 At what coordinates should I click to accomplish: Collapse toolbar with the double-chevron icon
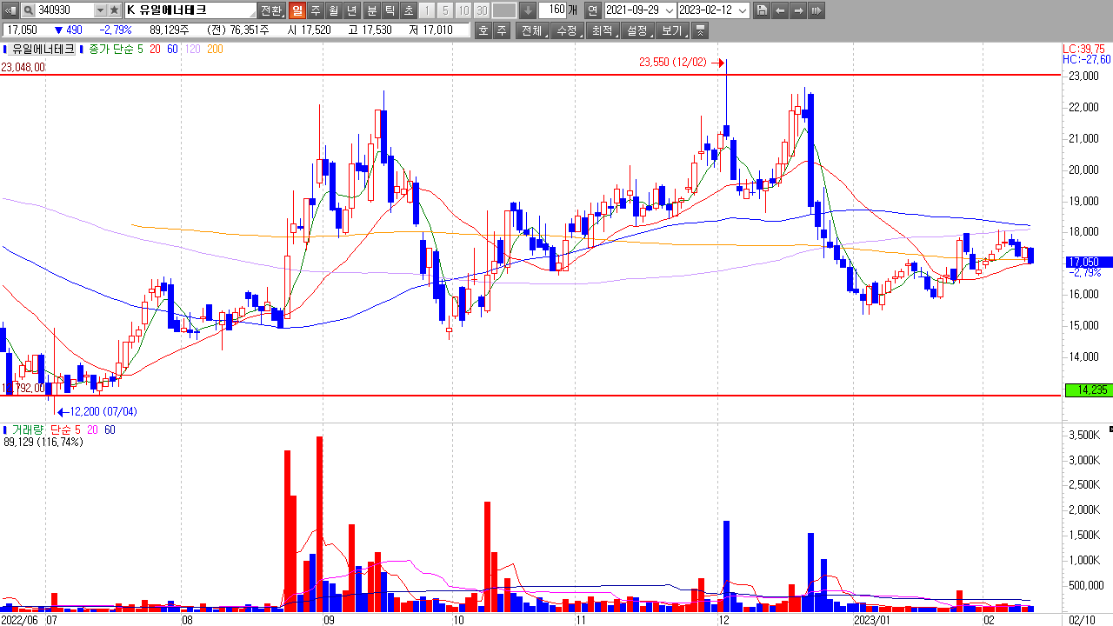point(701,30)
